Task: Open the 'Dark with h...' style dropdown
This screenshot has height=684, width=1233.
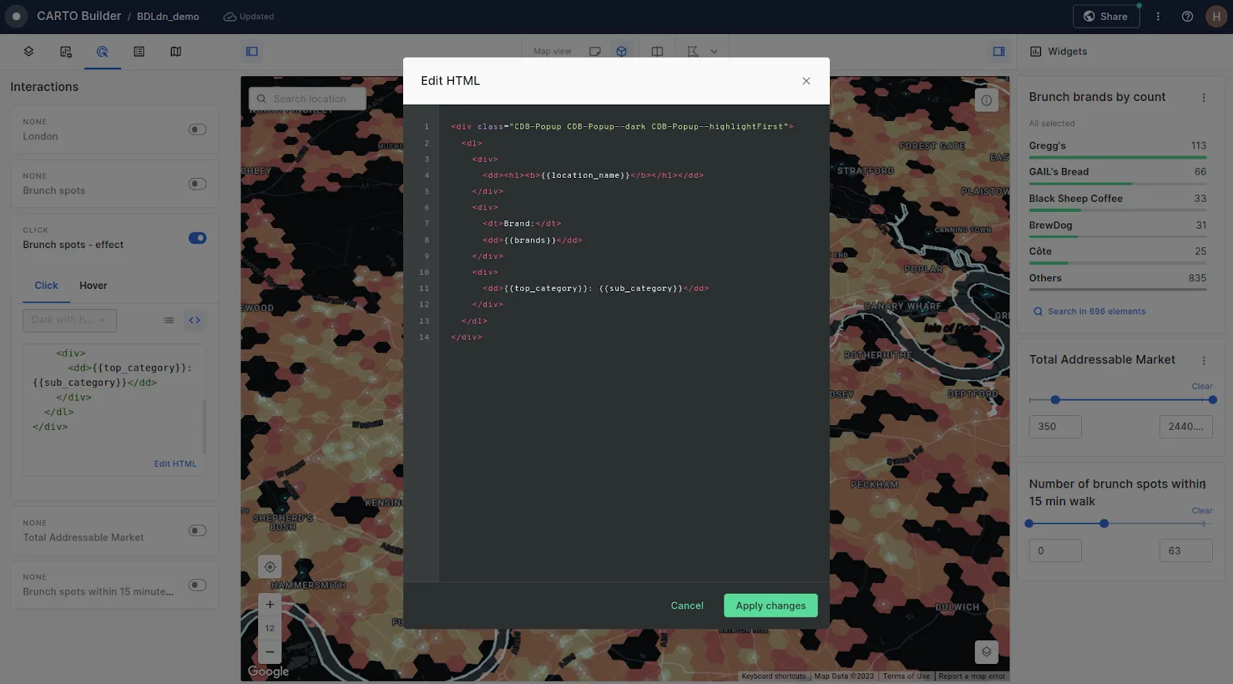Action: pos(69,320)
